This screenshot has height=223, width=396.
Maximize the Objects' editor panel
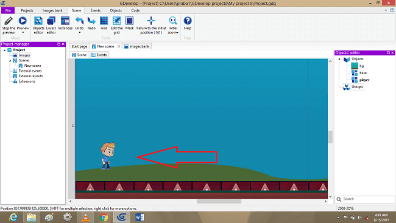pos(388,53)
